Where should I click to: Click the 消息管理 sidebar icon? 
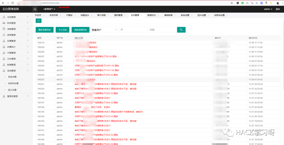coord(4,29)
